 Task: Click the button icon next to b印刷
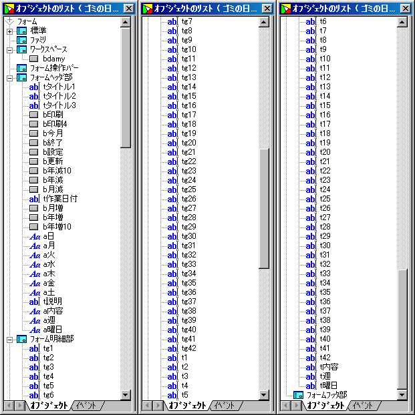[35, 115]
